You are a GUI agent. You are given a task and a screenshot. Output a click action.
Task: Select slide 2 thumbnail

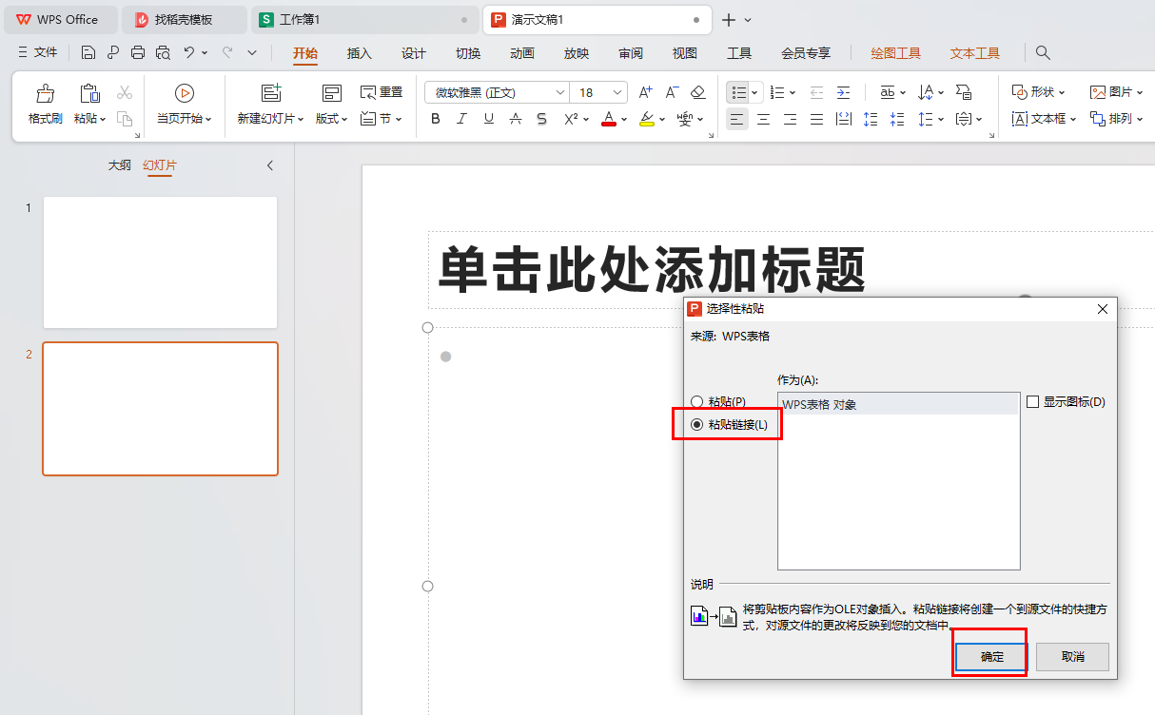[x=160, y=409]
